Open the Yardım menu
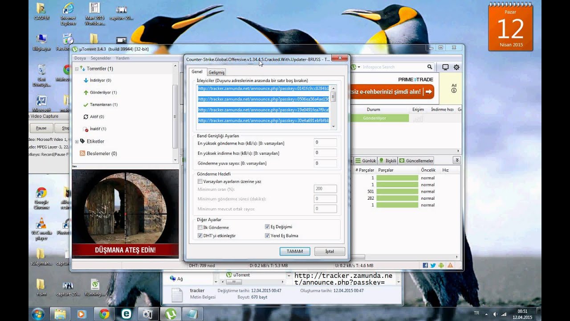Viewport: 570px width, 321px height. pyautogui.click(x=122, y=58)
